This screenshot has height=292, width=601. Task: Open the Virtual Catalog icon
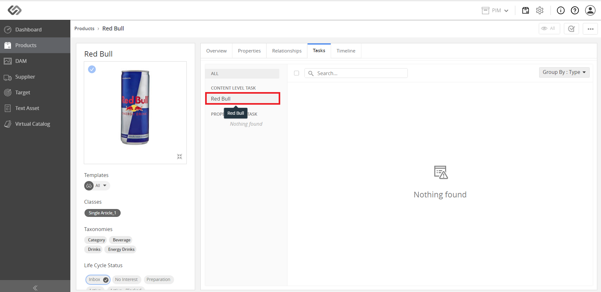[8, 124]
